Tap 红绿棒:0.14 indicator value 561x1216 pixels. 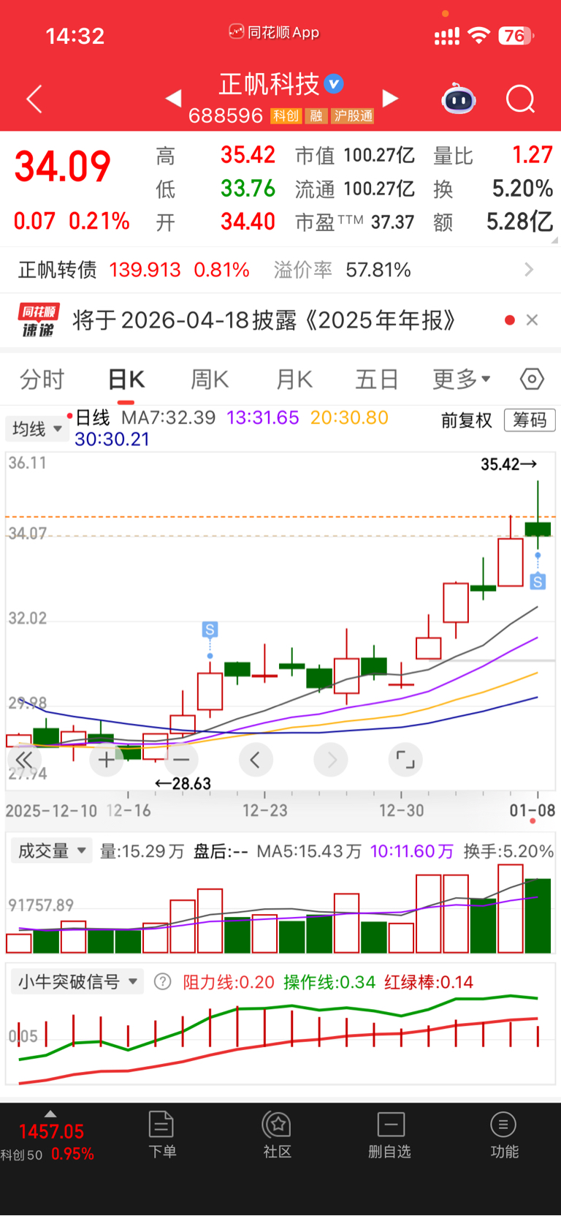click(429, 981)
